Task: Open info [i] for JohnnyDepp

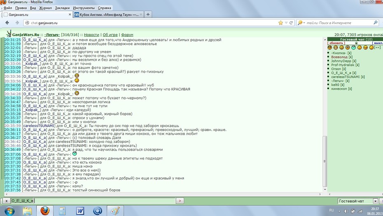Action: tap(354, 61)
